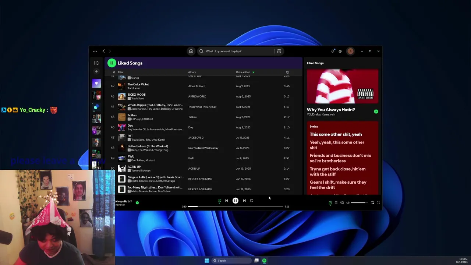471x265 pixels.
Task: Pause using the green Liked Songs header button
Action: [x=111, y=63]
